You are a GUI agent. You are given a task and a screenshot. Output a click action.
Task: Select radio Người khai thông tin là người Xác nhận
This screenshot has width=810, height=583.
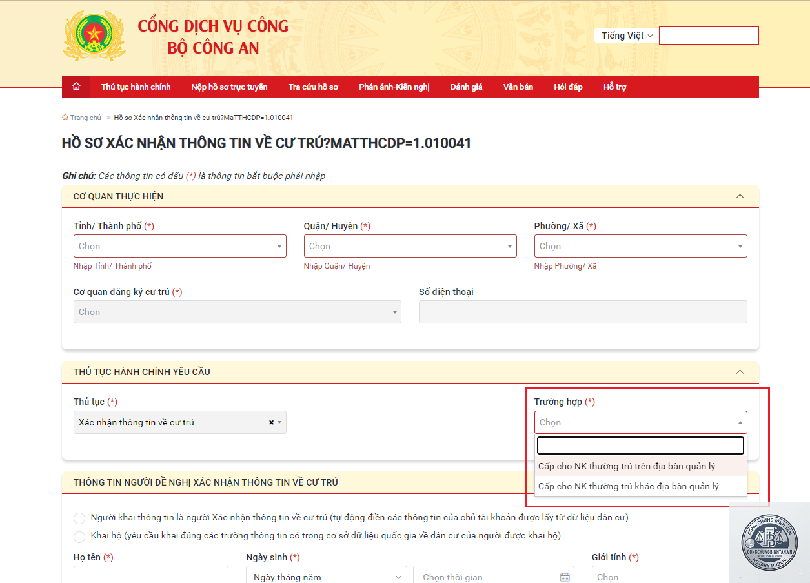[79, 518]
